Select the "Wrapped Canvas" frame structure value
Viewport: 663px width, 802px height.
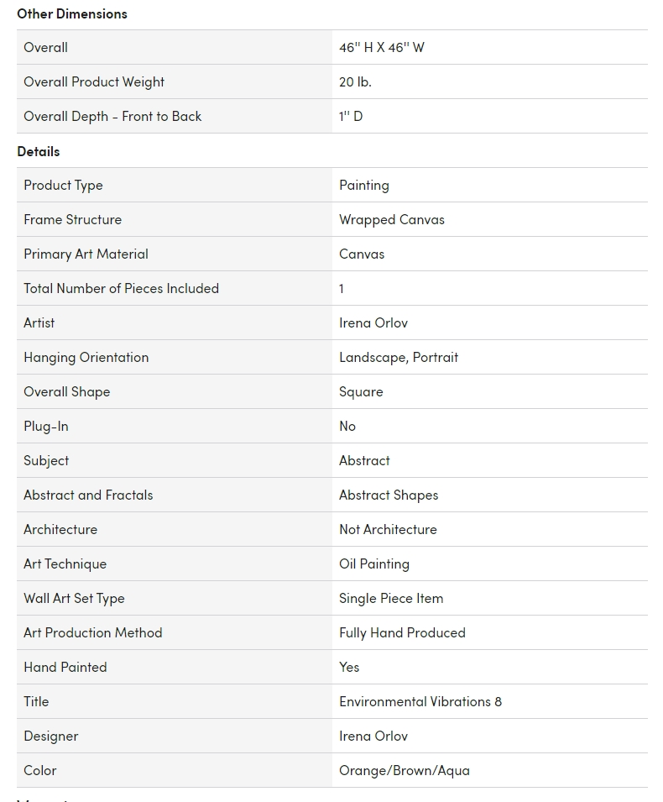(392, 219)
